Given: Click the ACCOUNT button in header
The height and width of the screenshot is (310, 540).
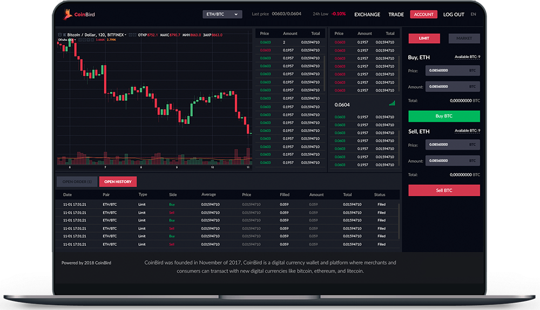Looking at the screenshot, I should [x=423, y=15].
